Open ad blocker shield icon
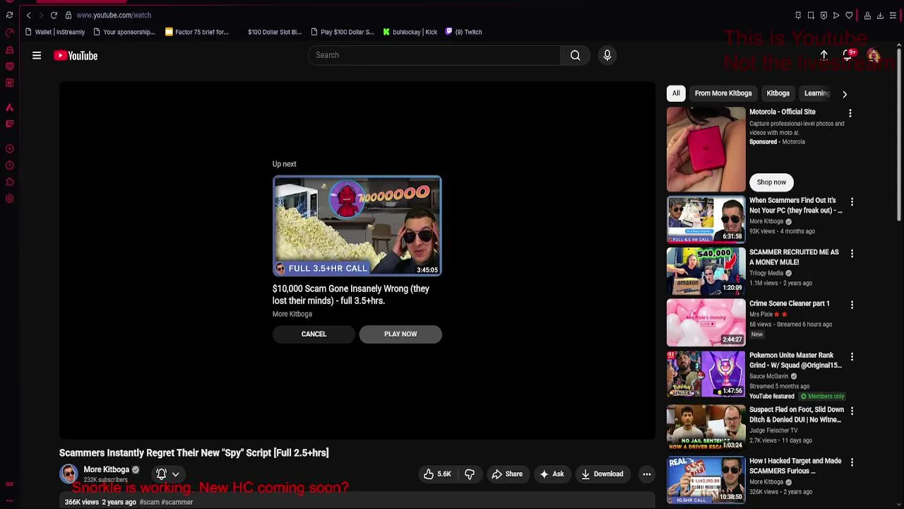This screenshot has width=904, height=509. click(823, 15)
